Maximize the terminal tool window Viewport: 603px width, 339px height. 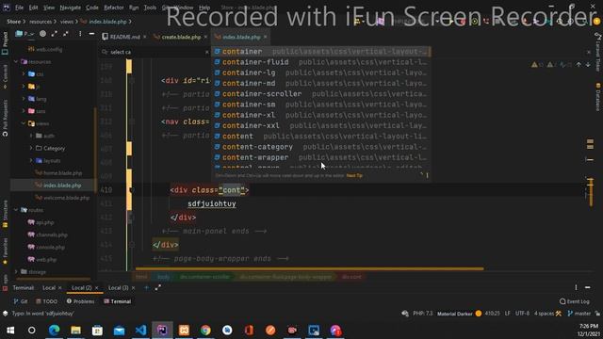click(x=158, y=287)
